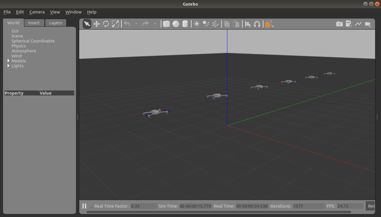Select the nearest drone in the scene

[x=156, y=112]
